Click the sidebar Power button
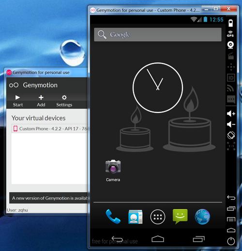This screenshot has height=251, width=242. click(x=231, y=241)
